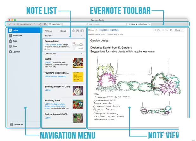Viewport: 196px width, 141px height.
Task: Click the annotate icon in the note header
Action: (x=163, y=30)
